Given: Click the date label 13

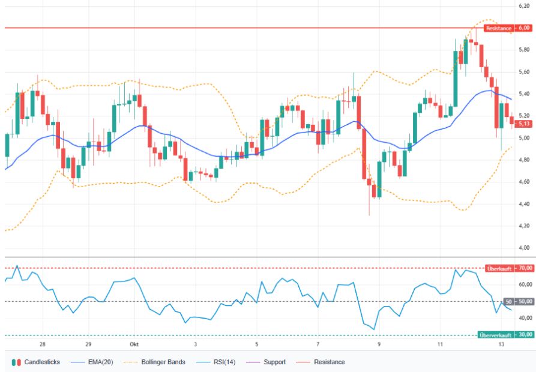Looking at the screenshot, I should pos(501,344).
